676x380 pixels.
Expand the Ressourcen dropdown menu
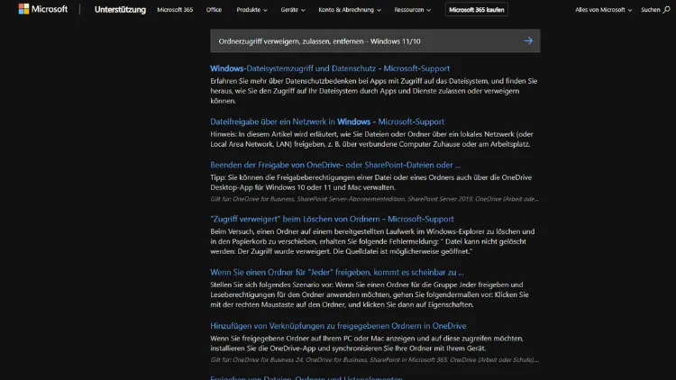click(x=412, y=10)
